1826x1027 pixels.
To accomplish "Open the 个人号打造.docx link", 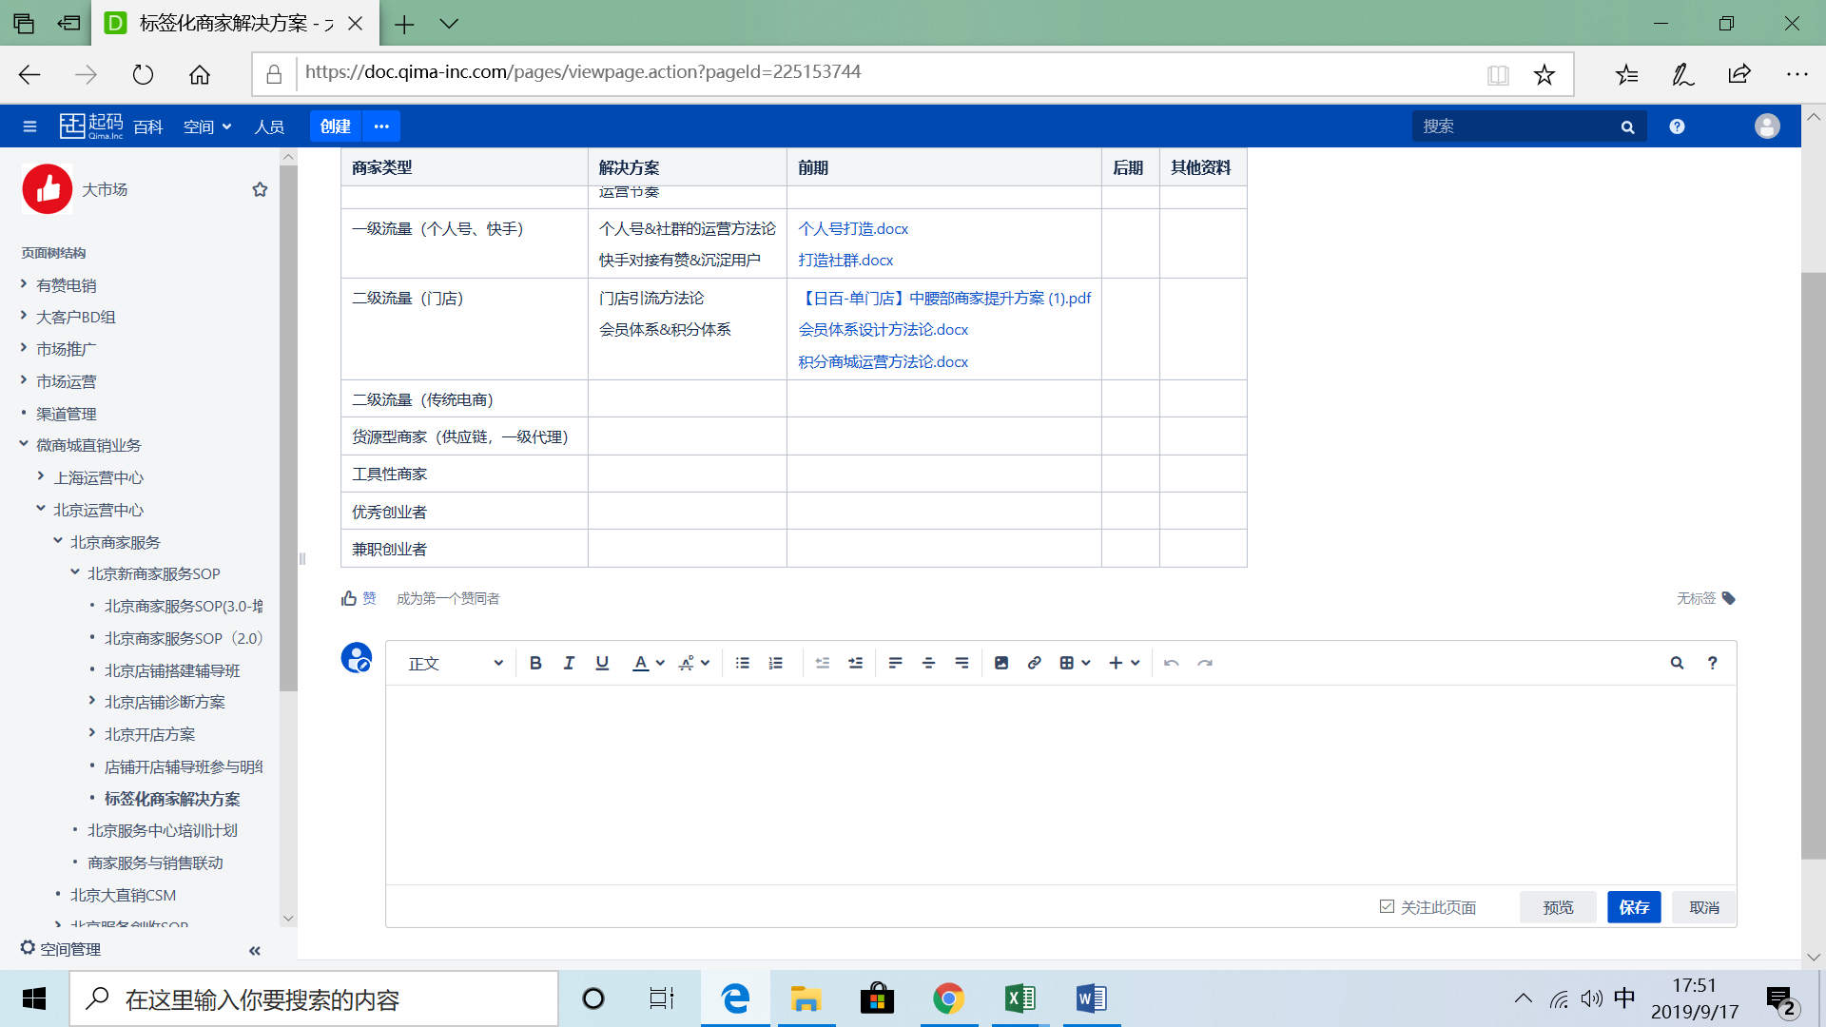I will (853, 228).
